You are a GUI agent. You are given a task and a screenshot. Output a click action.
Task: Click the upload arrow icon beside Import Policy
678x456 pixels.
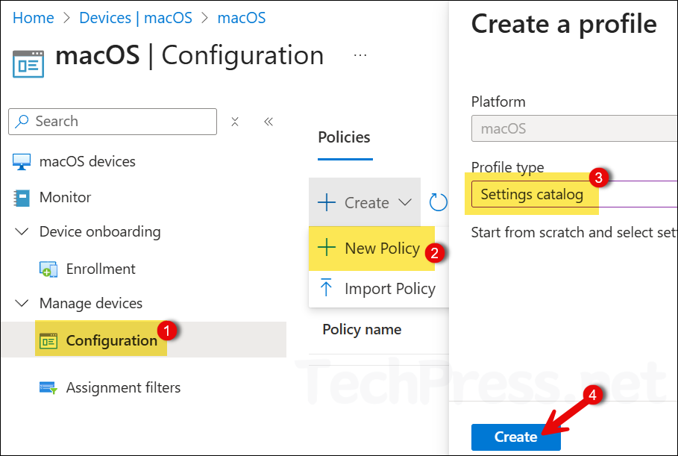(326, 287)
